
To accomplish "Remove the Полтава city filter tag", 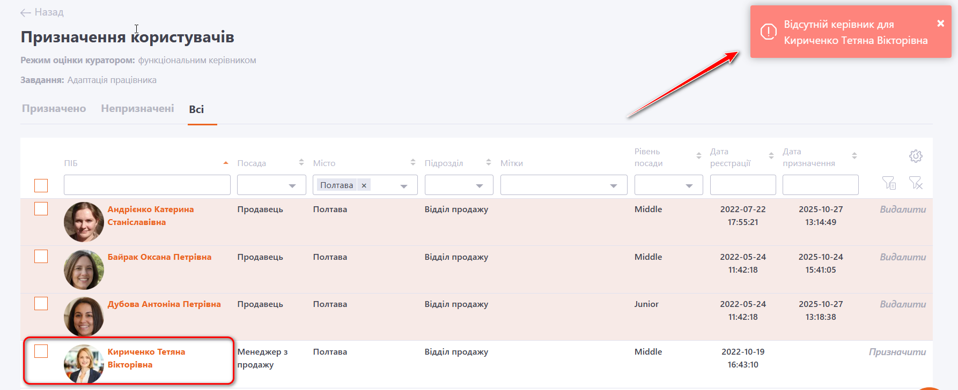I will pyautogui.click(x=364, y=185).
